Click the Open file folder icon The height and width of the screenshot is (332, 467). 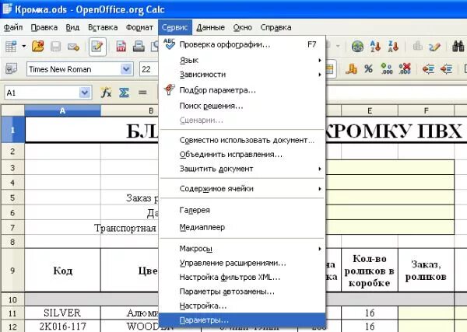coord(38,47)
